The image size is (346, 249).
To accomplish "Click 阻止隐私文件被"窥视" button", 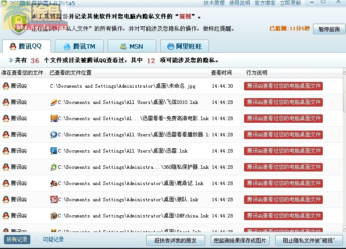I will (309, 240).
